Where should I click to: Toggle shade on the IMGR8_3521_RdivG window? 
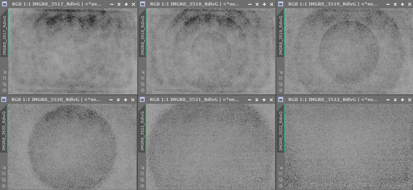[x=257, y=100]
